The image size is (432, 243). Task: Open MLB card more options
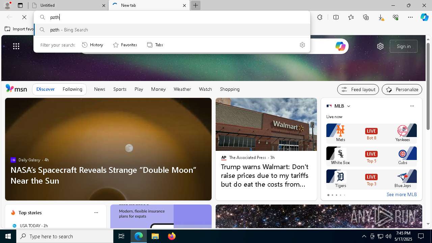click(412, 106)
